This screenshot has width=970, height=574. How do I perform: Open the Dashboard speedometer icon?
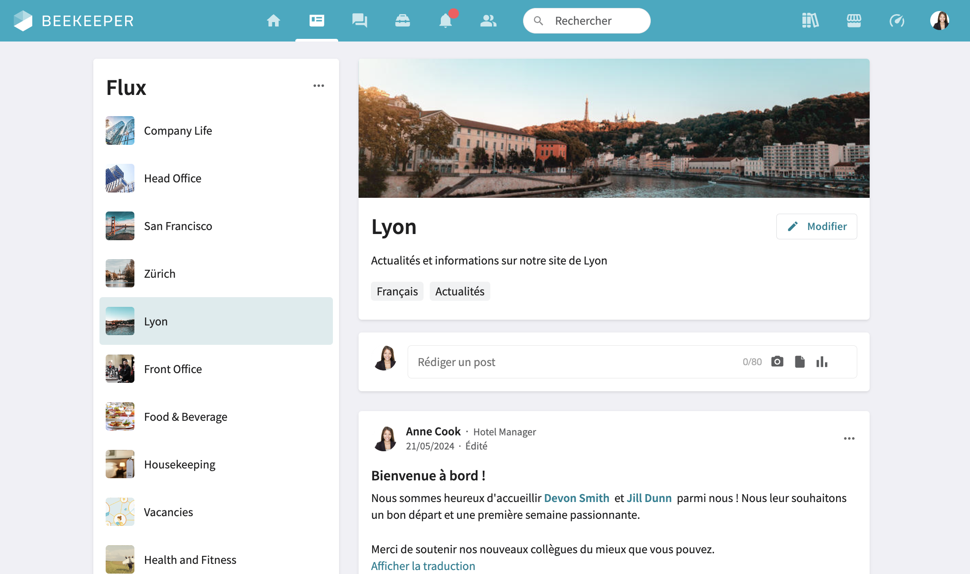coord(897,21)
